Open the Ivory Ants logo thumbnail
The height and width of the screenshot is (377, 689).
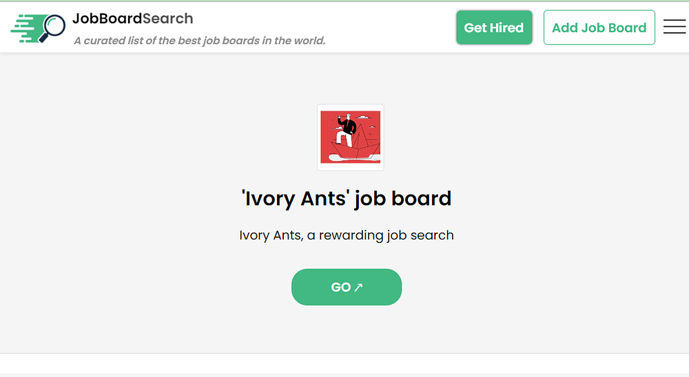pos(350,138)
